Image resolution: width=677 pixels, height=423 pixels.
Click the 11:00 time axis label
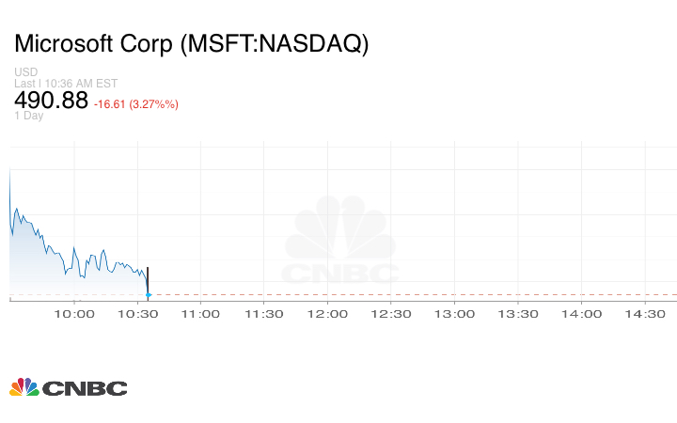201,314
